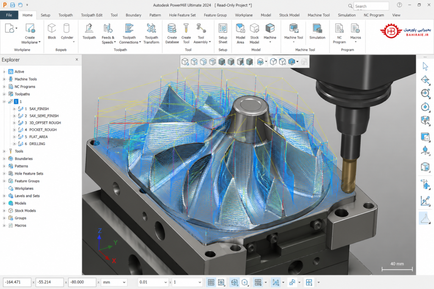Toggle the highlighted sphere cursor icon in status bar
This screenshot has width=434, height=289.
234,282
